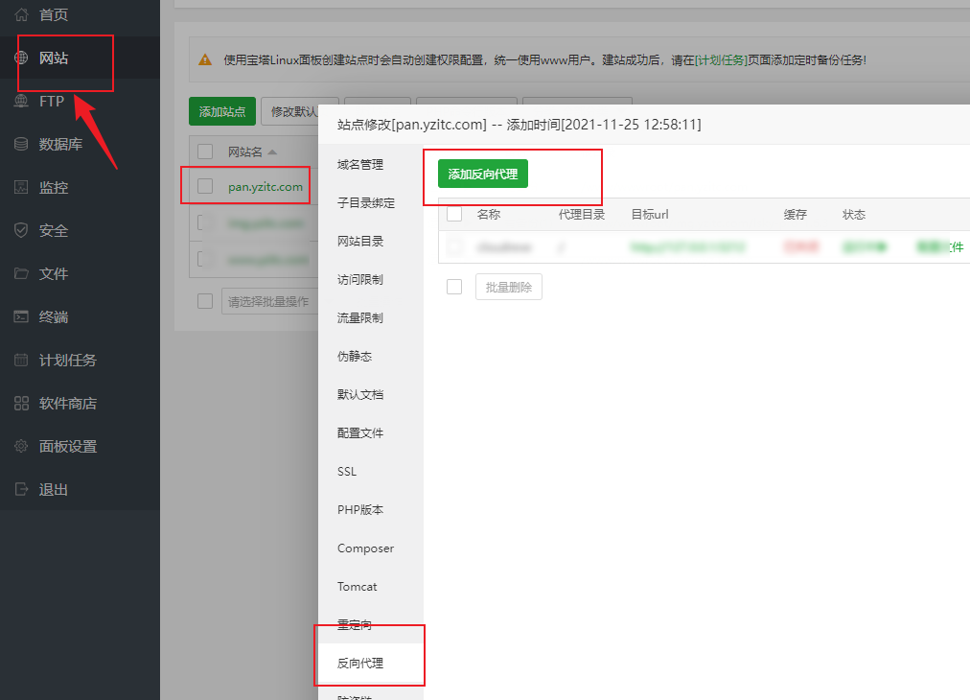Screen dimensions: 970x700
Task: Open the 请选择批量操作 dropdown
Action: point(266,301)
